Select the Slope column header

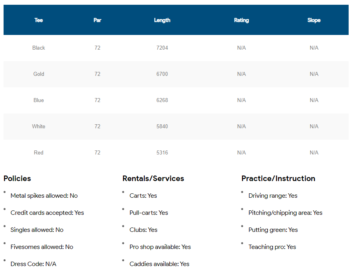pyautogui.click(x=314, y=20)
